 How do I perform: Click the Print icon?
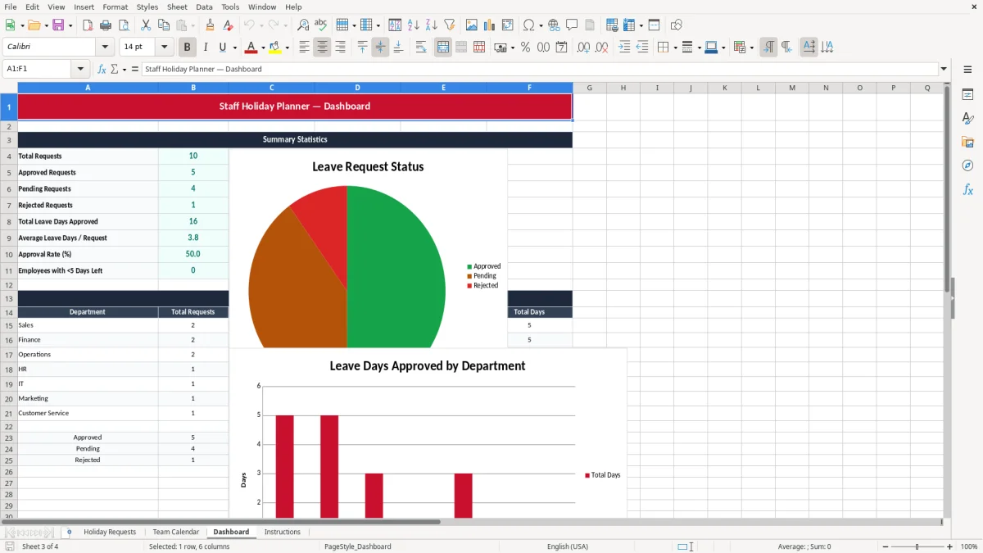tap(106, 25)
